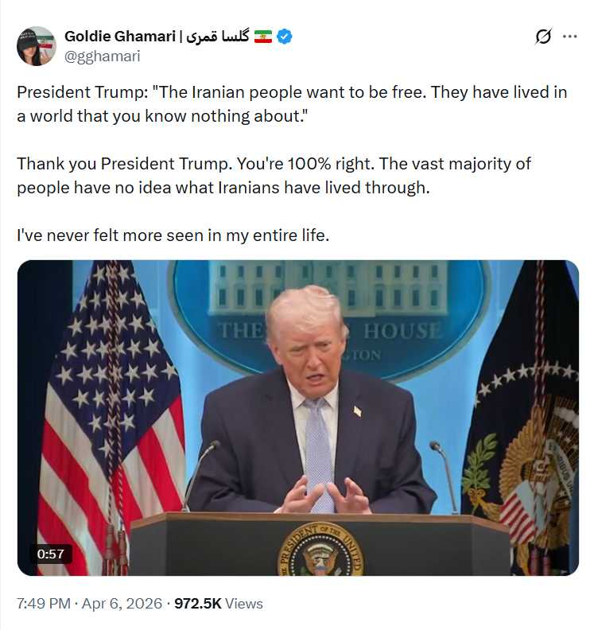The image size is (594, 630).
Task: Open Goldie Ghamari's profile avatar
Action: (x=37, y=46)
